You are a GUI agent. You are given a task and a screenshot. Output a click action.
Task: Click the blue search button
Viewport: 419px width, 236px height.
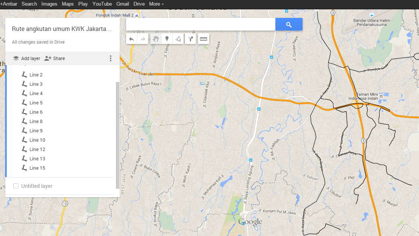pyautogui.click(x=289, y=25)
